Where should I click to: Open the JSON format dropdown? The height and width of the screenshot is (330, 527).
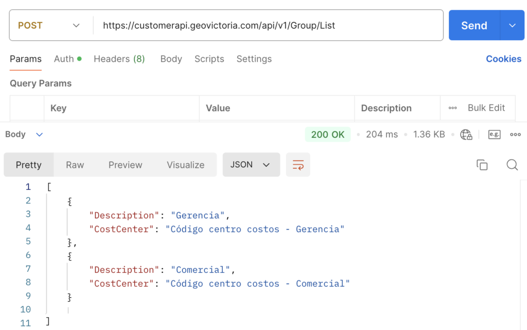pyautogui.click(x=251, y=165)
